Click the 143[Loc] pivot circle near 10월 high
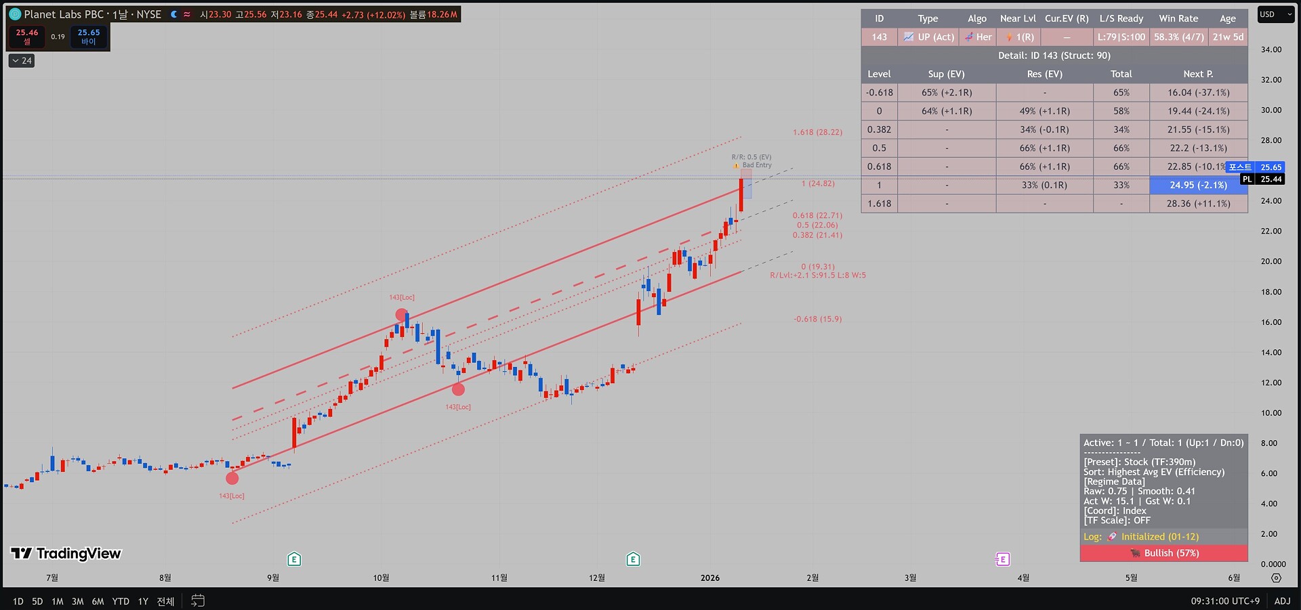 402,315
